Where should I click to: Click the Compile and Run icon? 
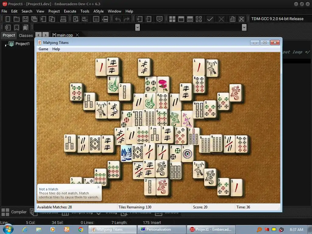[x=190, y=19]
